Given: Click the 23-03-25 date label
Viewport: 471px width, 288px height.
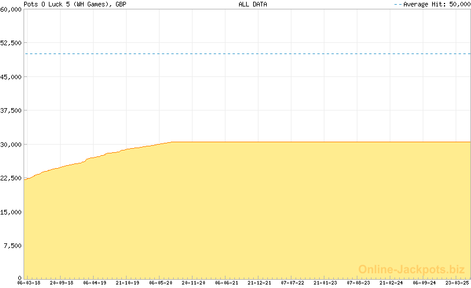Looking at the screenshot, I should coord(457,283).
